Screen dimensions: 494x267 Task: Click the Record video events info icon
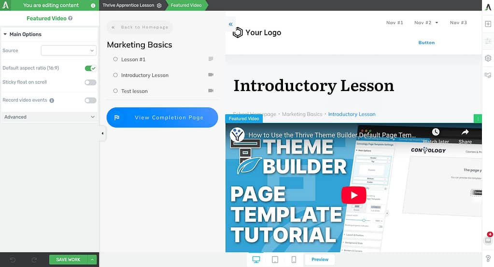pyautogui.click(x=52, y=100)
